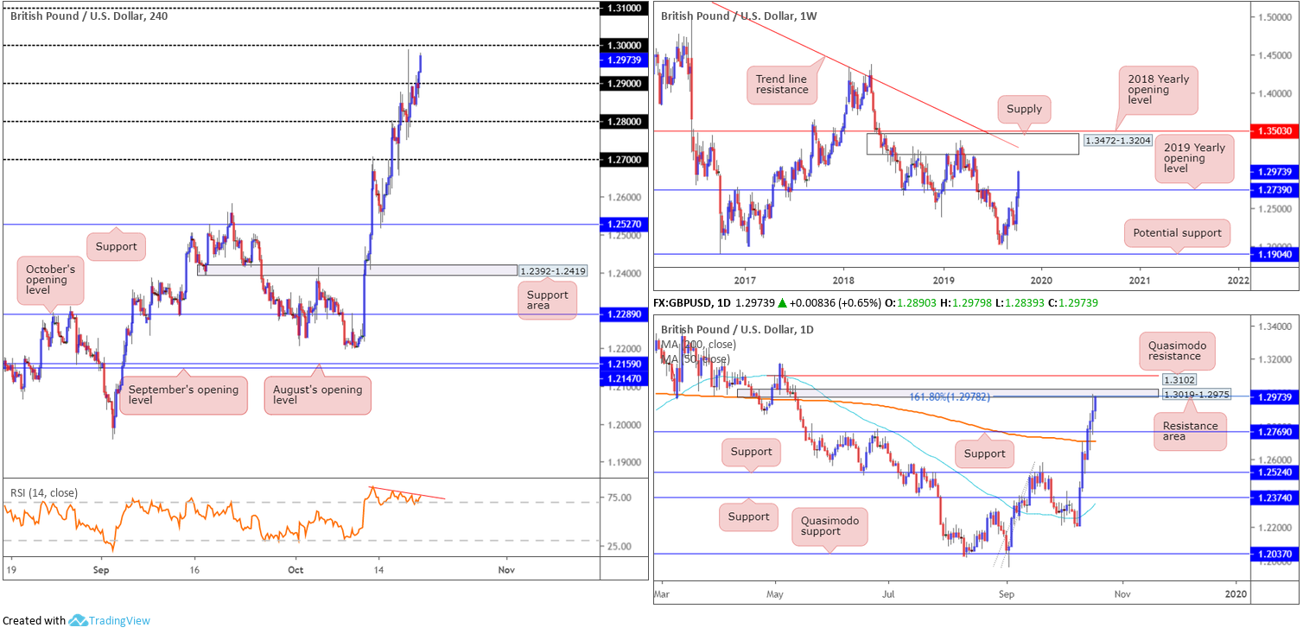Screen dimensions: 1303x634
Task: Click the 'Oct' label on 240 chart time axis
Action: pyautogui.click(x=296, y=570)
